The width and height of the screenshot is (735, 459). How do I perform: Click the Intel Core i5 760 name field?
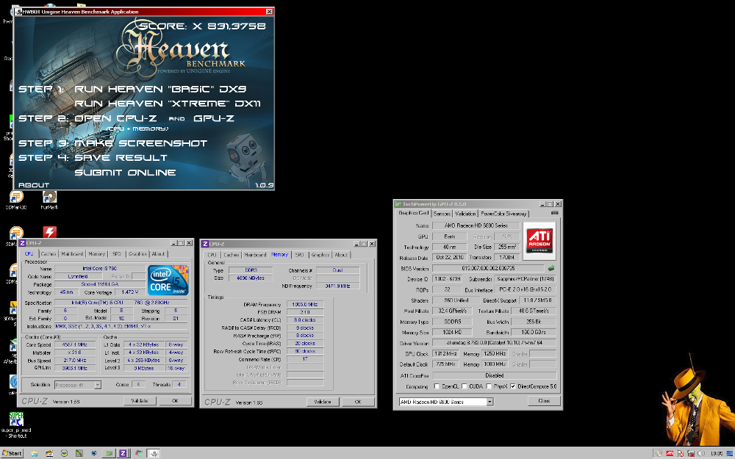coord(100,268)
